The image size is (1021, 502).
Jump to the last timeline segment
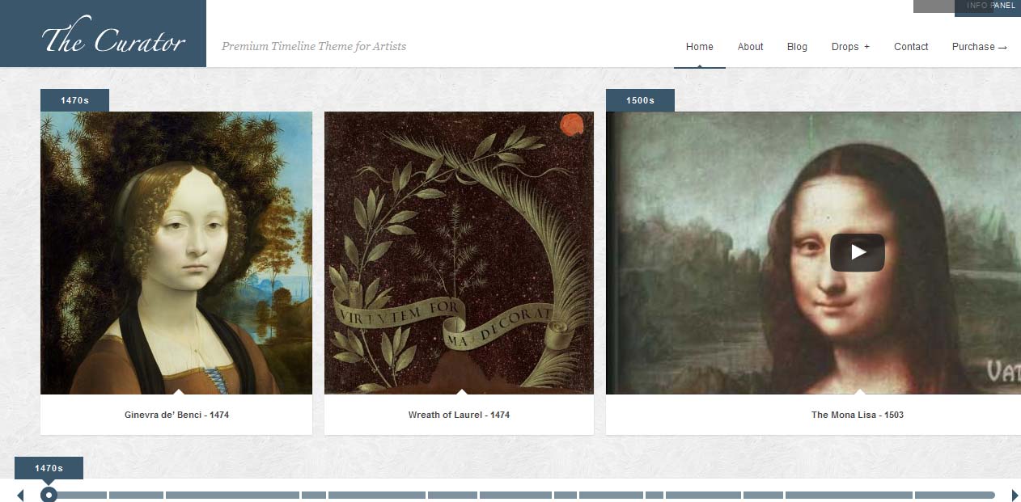tap(955, 495)
